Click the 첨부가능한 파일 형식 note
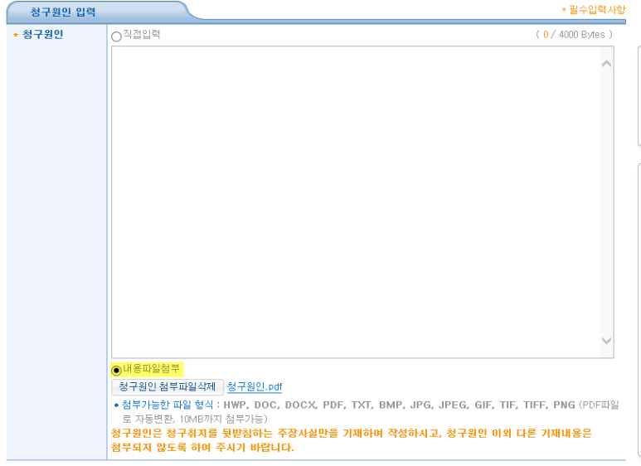The height and width of the screenshot is (466, 641). point(367,411)
